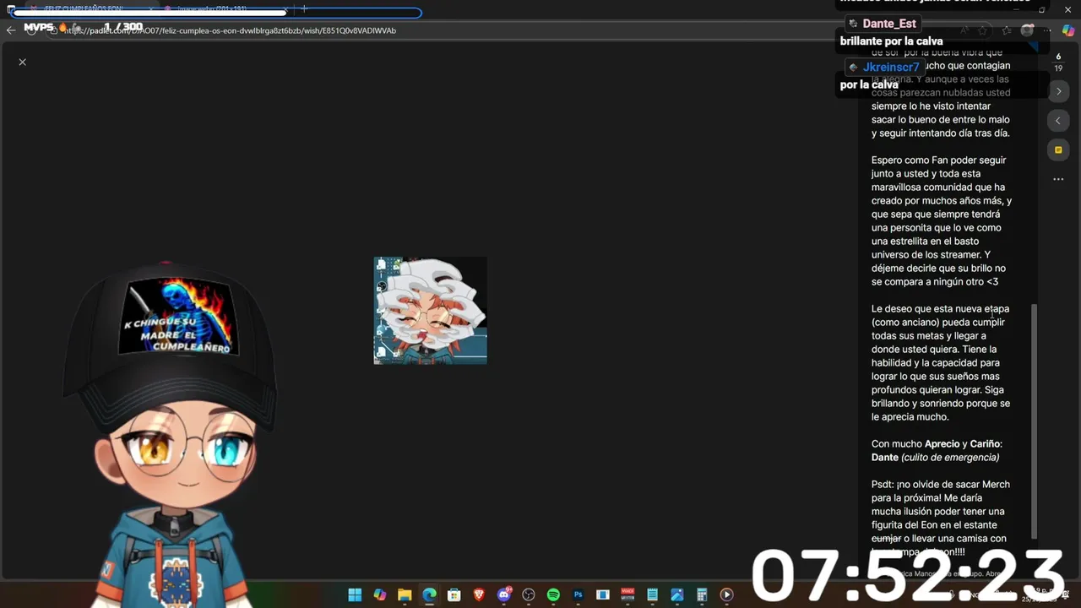Click the 'Dante (culito de emergencia)' signature
This screenshot has height=608, width=1081.
click(935, 458)
